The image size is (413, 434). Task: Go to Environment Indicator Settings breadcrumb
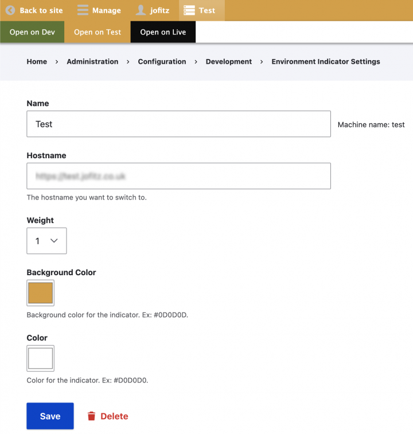326,61
